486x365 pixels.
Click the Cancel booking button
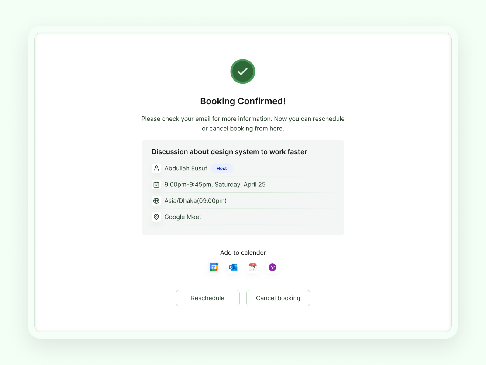point(278,298)
